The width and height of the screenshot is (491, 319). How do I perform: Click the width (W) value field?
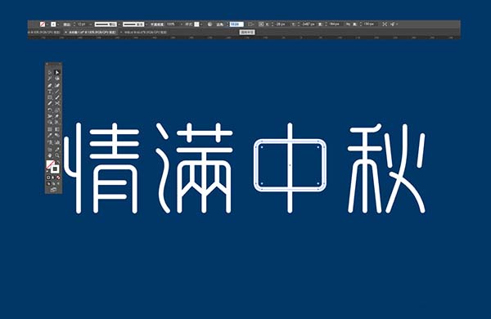pos(334,24)
